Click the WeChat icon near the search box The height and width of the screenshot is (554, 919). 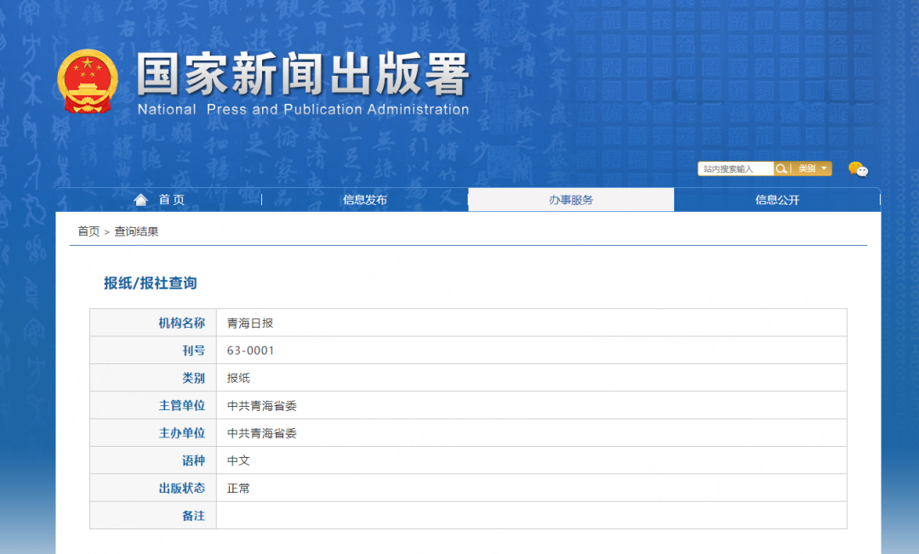point(858,169)
